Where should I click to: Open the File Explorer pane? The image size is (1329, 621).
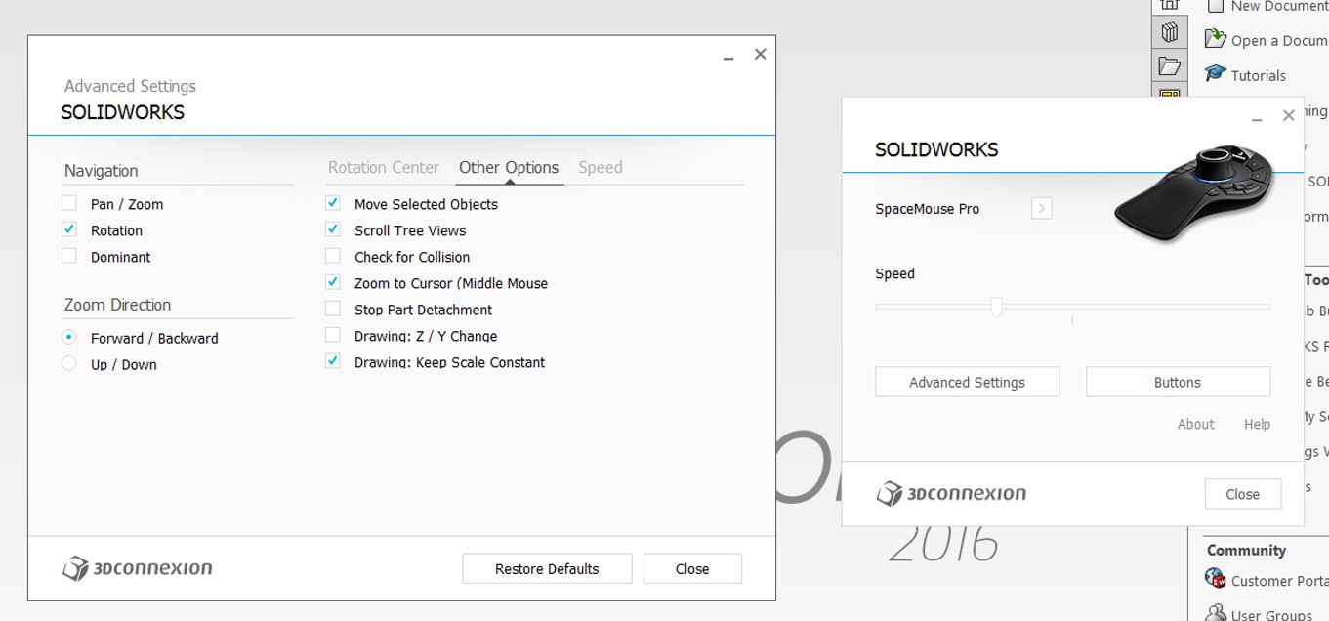coord(1169,66)
